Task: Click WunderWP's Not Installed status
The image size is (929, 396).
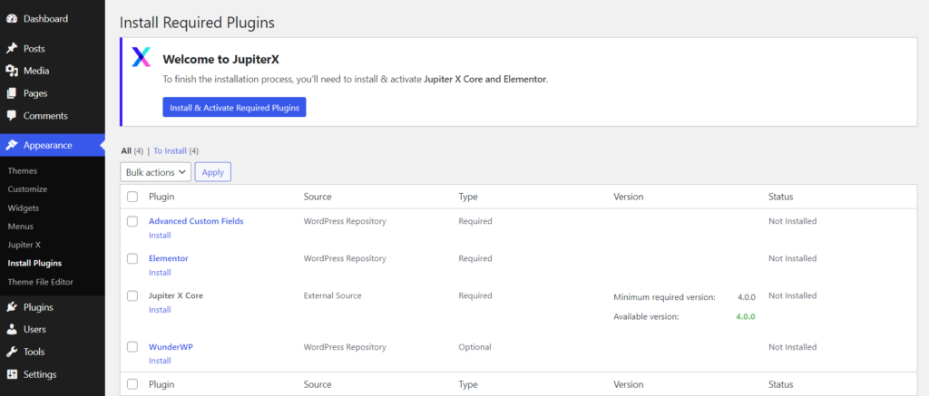Action: pyautogui.click(x=793, y=347)
